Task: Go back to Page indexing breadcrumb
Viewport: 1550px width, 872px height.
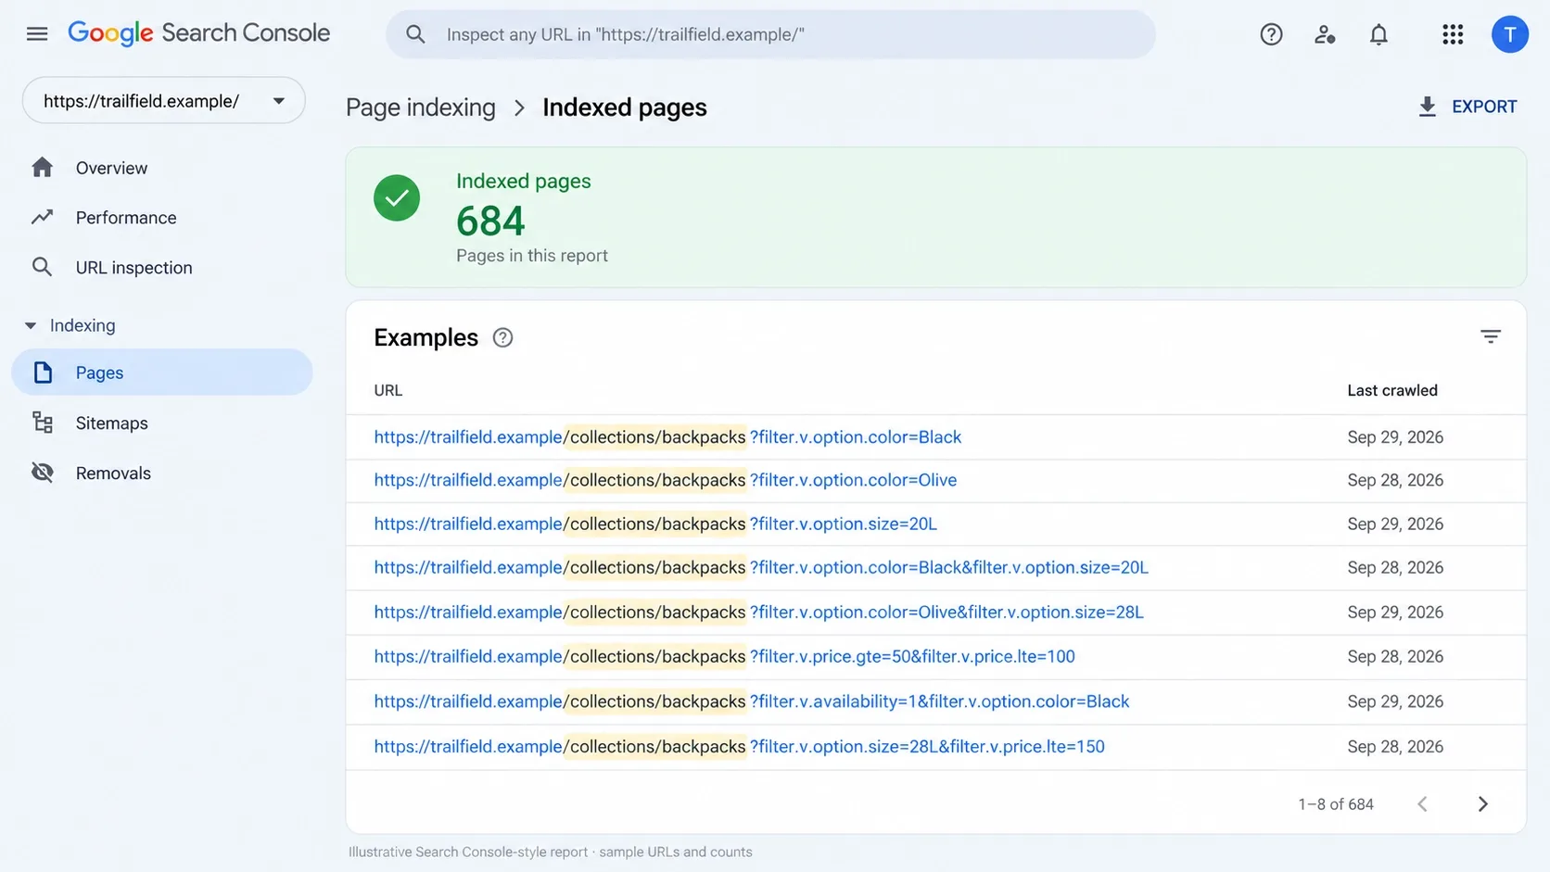Action: (421, 107)
